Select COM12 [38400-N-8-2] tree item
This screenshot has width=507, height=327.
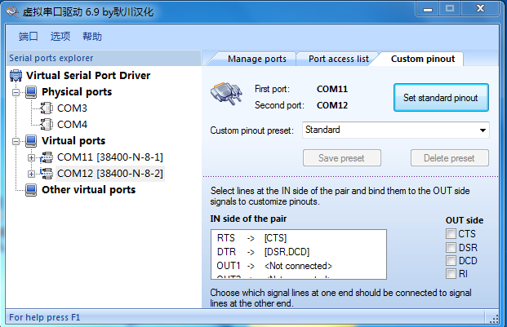(x=110, y=174)
